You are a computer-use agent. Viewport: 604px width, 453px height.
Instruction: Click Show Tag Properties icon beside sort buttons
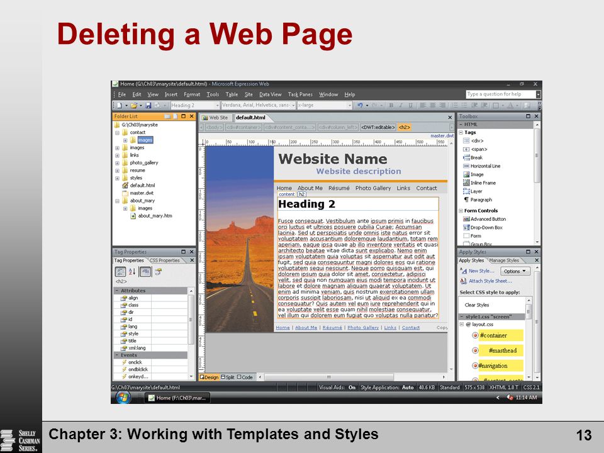(x=158, y=272)
